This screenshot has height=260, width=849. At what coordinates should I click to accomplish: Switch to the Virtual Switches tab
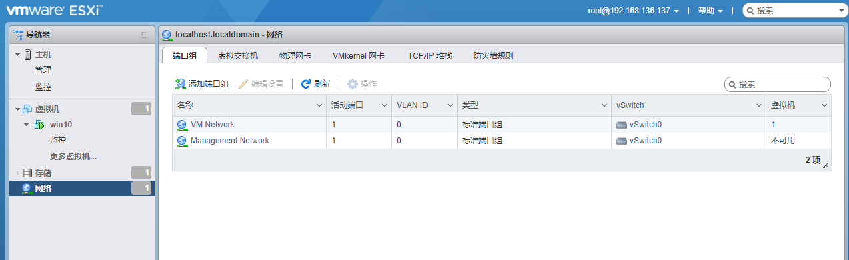point(238,56)
